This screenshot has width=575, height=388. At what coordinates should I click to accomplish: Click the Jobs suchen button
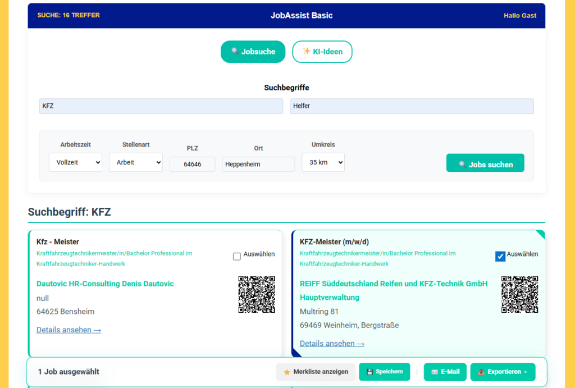485,163
